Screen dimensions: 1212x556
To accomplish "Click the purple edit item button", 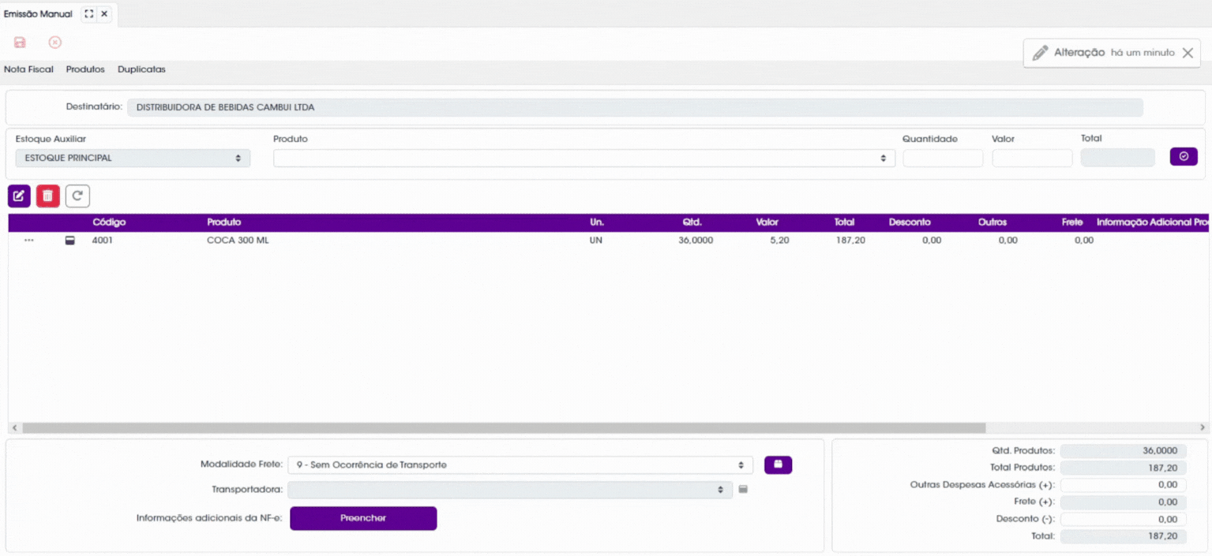I will point(19,196).
